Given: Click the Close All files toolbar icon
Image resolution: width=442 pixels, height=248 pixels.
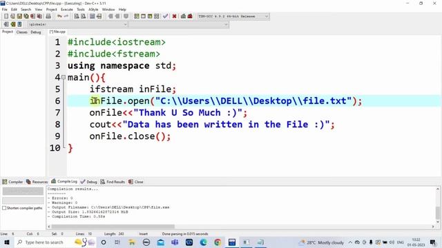Looking at the screenshot, I should click(x=40, y=17).
